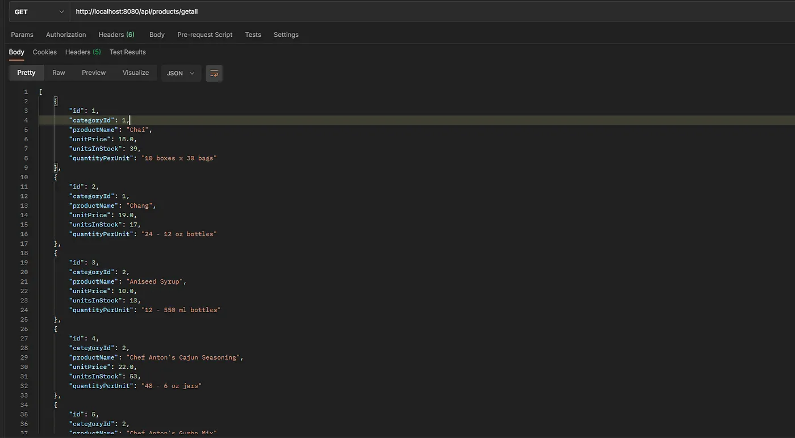Image resolution: width=795 pixels, height=438 pixels.
Task: Click the unitsInStock 53 line
Action: pyautogui.click(x=105, y=376)
